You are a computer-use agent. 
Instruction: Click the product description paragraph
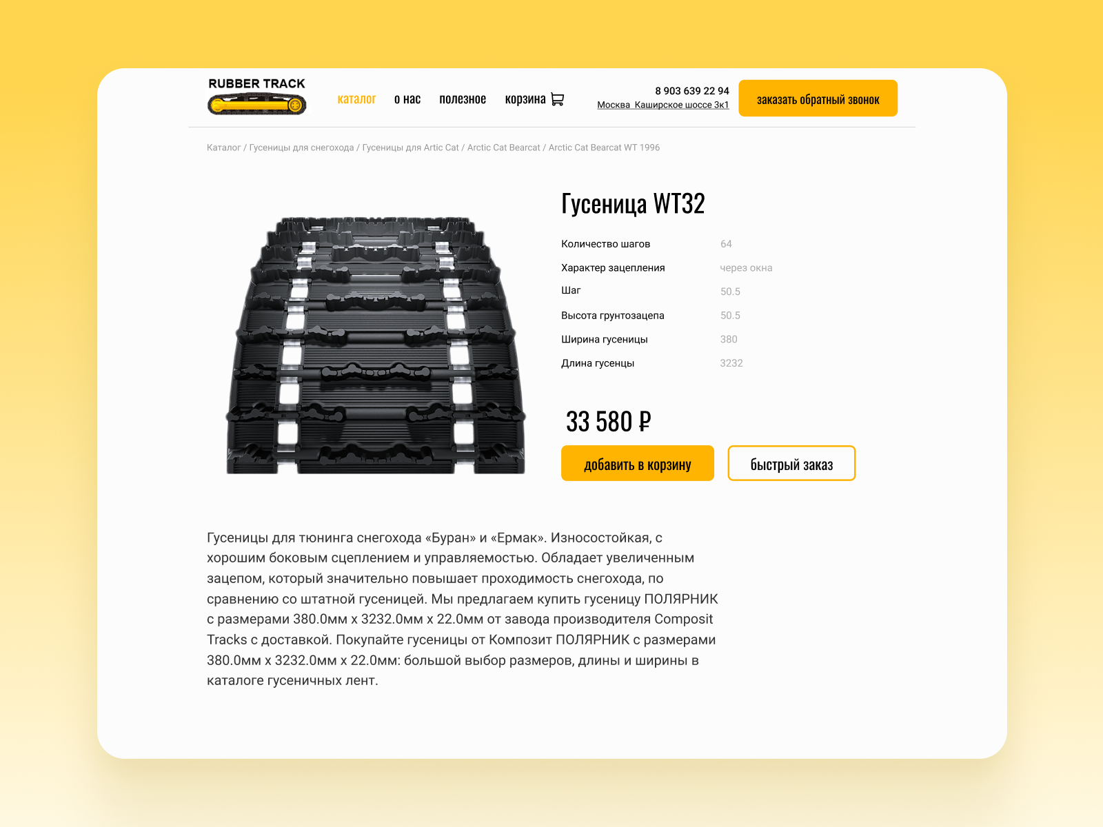click(463, 609)
